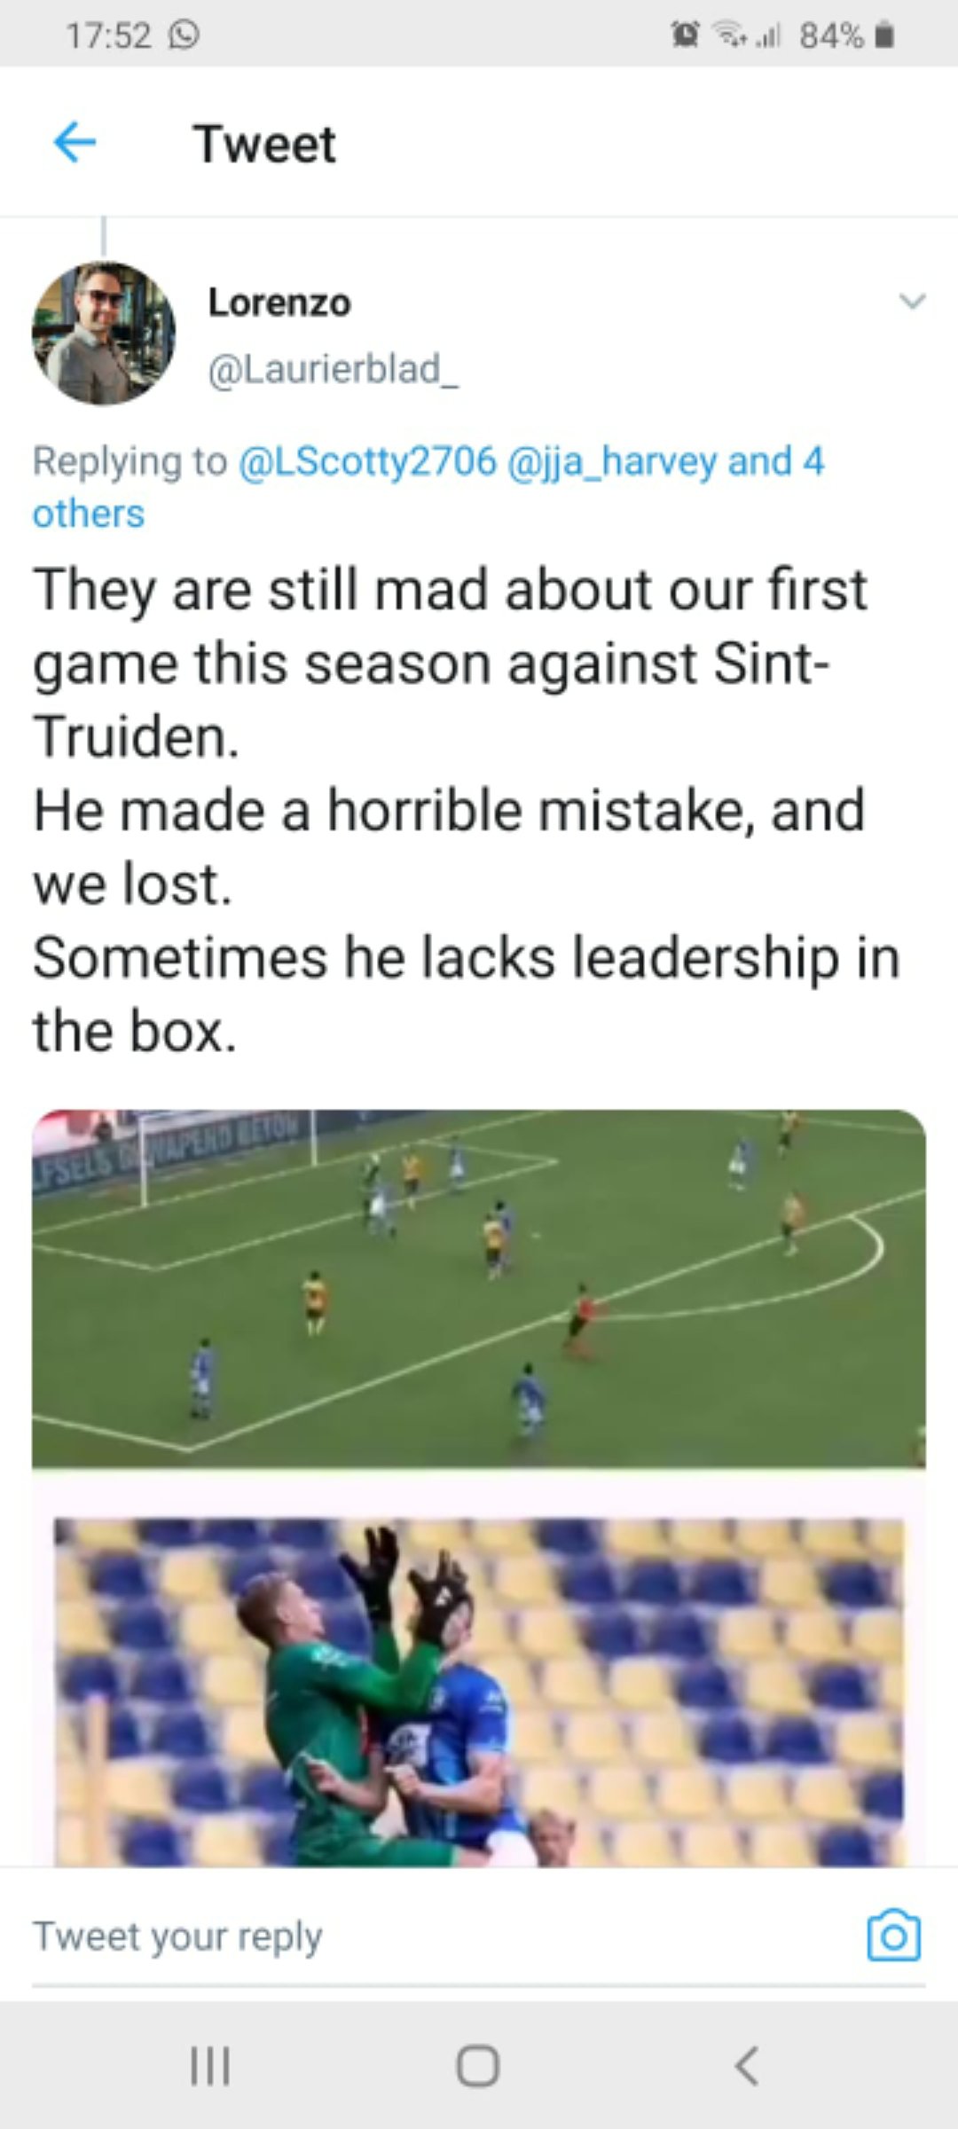Open the @LScotty2706 mention link
958x2129 pixels.
pos(367,461)
